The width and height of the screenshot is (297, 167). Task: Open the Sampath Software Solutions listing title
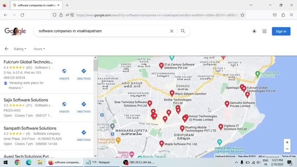coord(30,128)
